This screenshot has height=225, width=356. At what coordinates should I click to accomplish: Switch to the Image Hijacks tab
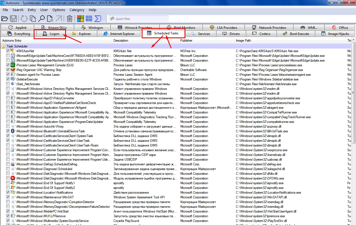tap(335, 34)
